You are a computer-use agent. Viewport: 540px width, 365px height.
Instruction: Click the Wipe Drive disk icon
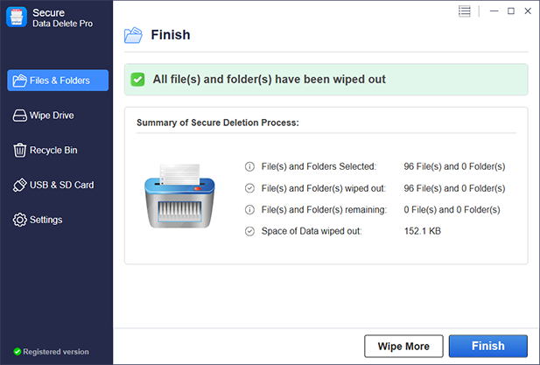pos(19,116)
